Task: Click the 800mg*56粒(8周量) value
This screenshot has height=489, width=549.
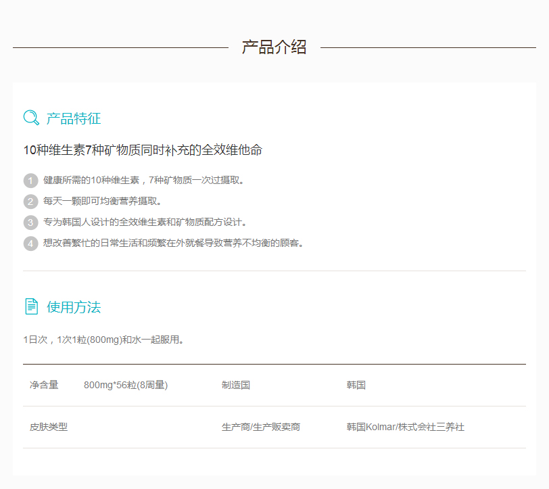Action: click(126, 385)
